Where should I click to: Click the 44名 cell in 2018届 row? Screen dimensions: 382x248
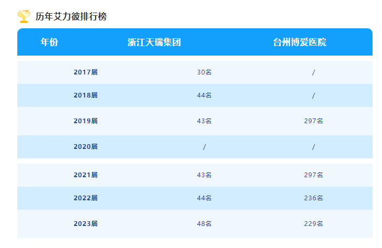[205, 95]
